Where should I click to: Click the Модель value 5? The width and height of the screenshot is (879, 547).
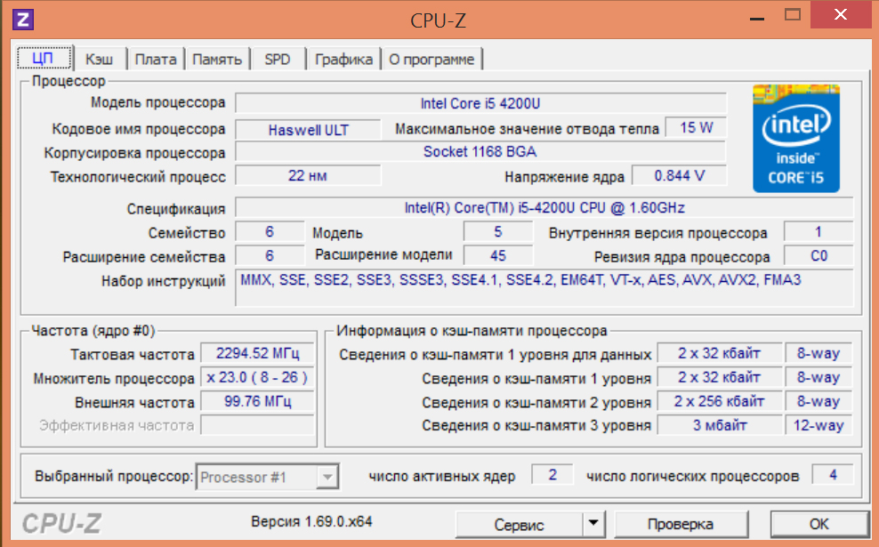click(498, 231)
